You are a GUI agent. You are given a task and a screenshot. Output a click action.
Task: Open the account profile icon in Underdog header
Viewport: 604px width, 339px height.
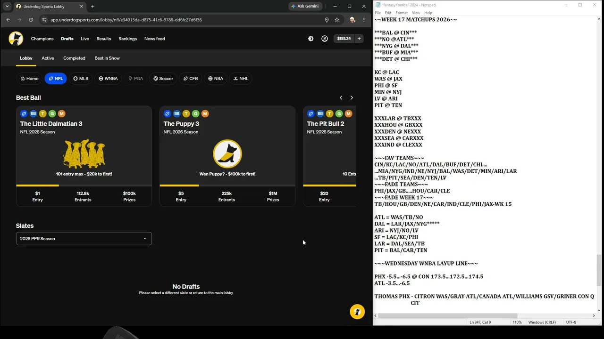point(325,39)
